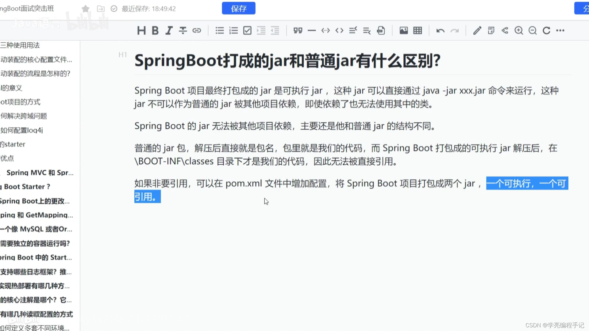
Task: Apply strikethrough formatting
Action: click(x=183, y=30)
